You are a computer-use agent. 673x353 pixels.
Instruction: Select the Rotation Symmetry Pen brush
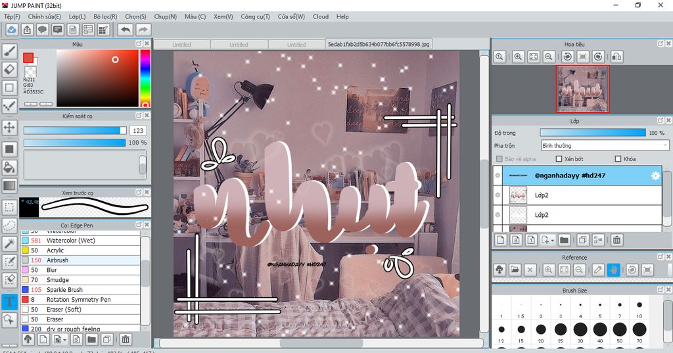click(80, 300)
